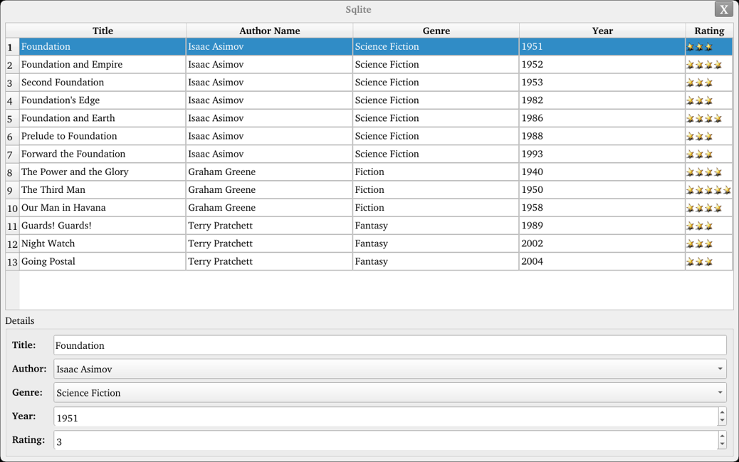
Task: Close the Sqlite window
Action: 723,9
